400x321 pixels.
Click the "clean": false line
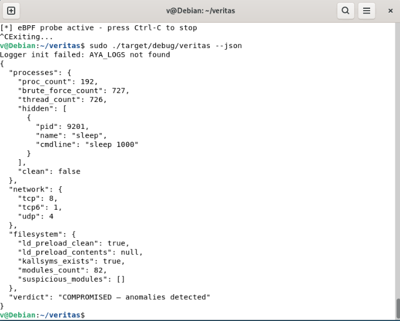point(49,172)
